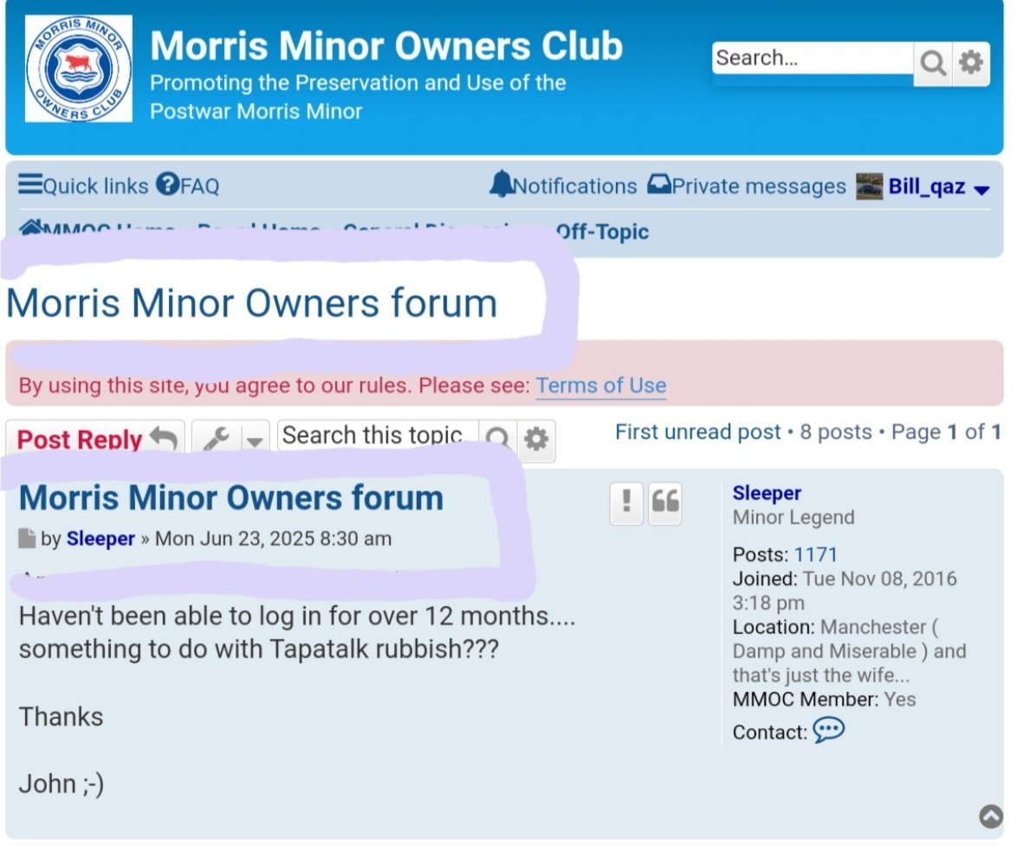The height and width of the screenshot is (845, 1016).
Task: Click the topic search magnifier button
Action: click(498, 439)
